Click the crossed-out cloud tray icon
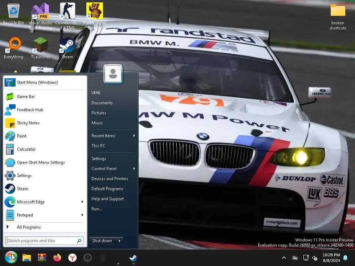Screen dimensions: 355x266 pyautogui.click(x=295, y=258)
